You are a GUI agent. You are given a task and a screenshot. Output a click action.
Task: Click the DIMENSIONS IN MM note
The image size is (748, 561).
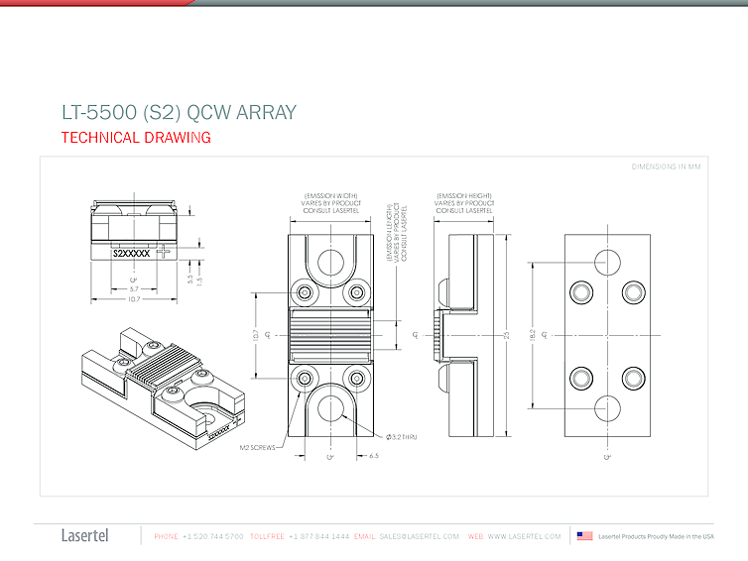pyautogui.click(x=666, y=167)
